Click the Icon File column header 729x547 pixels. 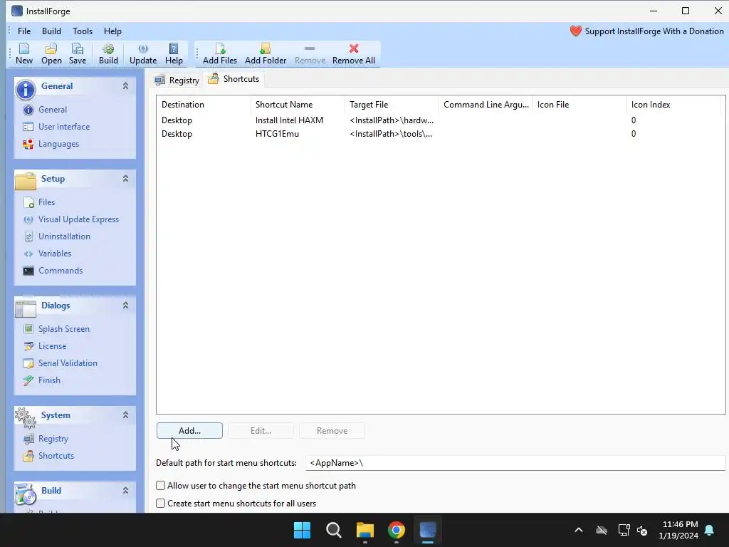(x=579, y=105)
